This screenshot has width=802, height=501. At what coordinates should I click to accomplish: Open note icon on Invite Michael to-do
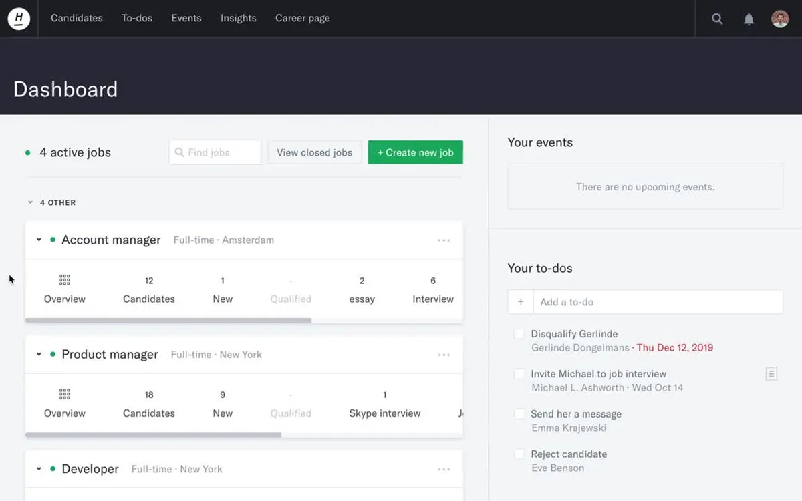(x=771, y=374)
